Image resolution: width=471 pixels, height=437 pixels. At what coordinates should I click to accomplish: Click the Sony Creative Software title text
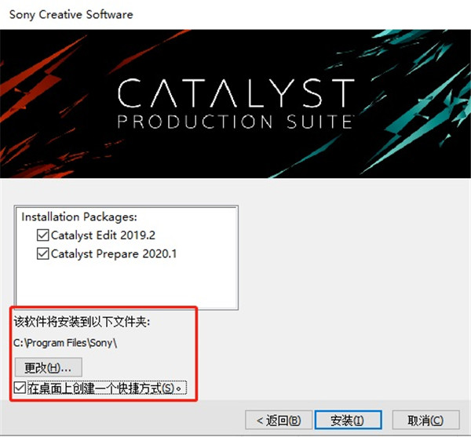71,14
